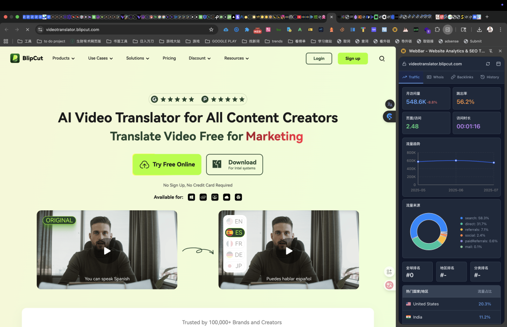Play the translated Spanish video
The width and height of the screenshot is (507, 327).
pyautogui.click(x=289, y=251)
